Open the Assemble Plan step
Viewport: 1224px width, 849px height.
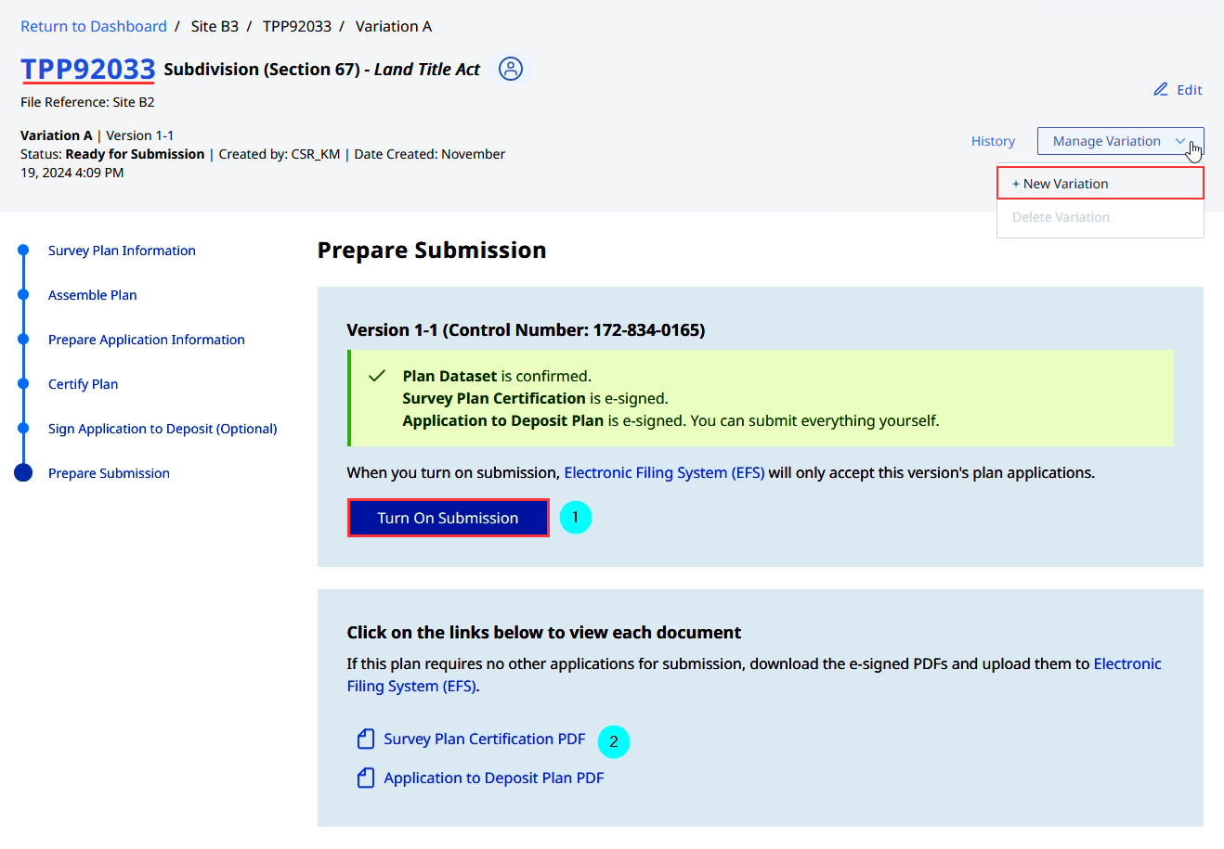click(93, 295)
